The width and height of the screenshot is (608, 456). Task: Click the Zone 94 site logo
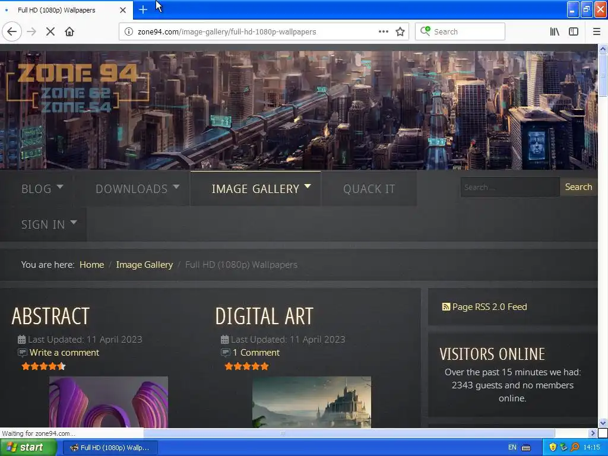(78, 88)
